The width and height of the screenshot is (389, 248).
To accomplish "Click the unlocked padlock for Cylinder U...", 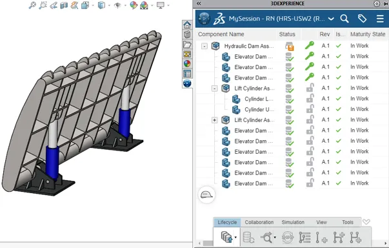I will coord(310,109).
